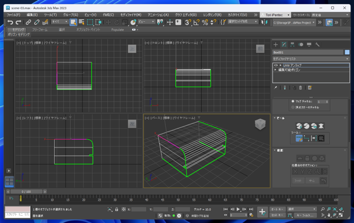Click the Undo arrow in main toolbar
The width and height of the screenshot is (354, 223).
[10, 22]
